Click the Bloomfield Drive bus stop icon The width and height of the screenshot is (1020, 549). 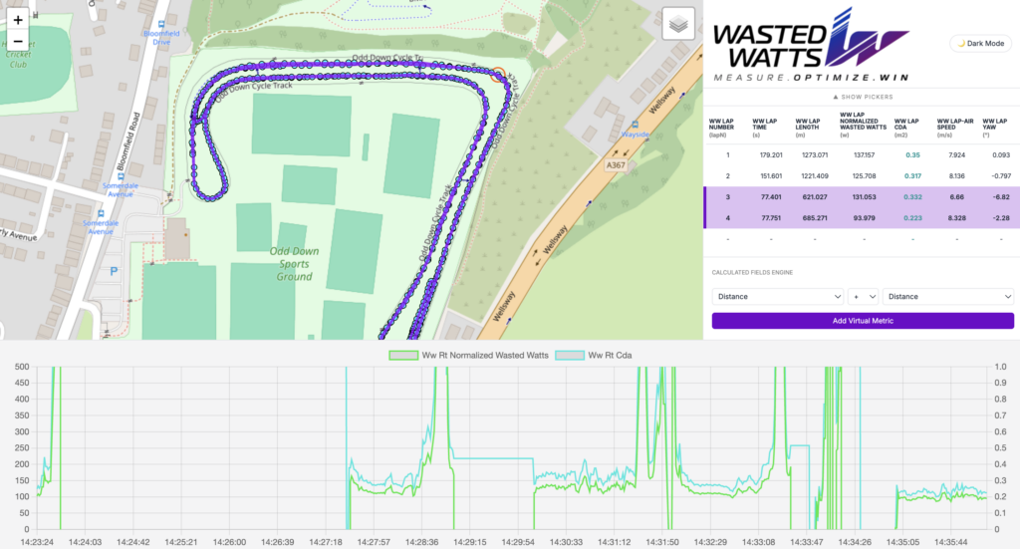point(162,24)
